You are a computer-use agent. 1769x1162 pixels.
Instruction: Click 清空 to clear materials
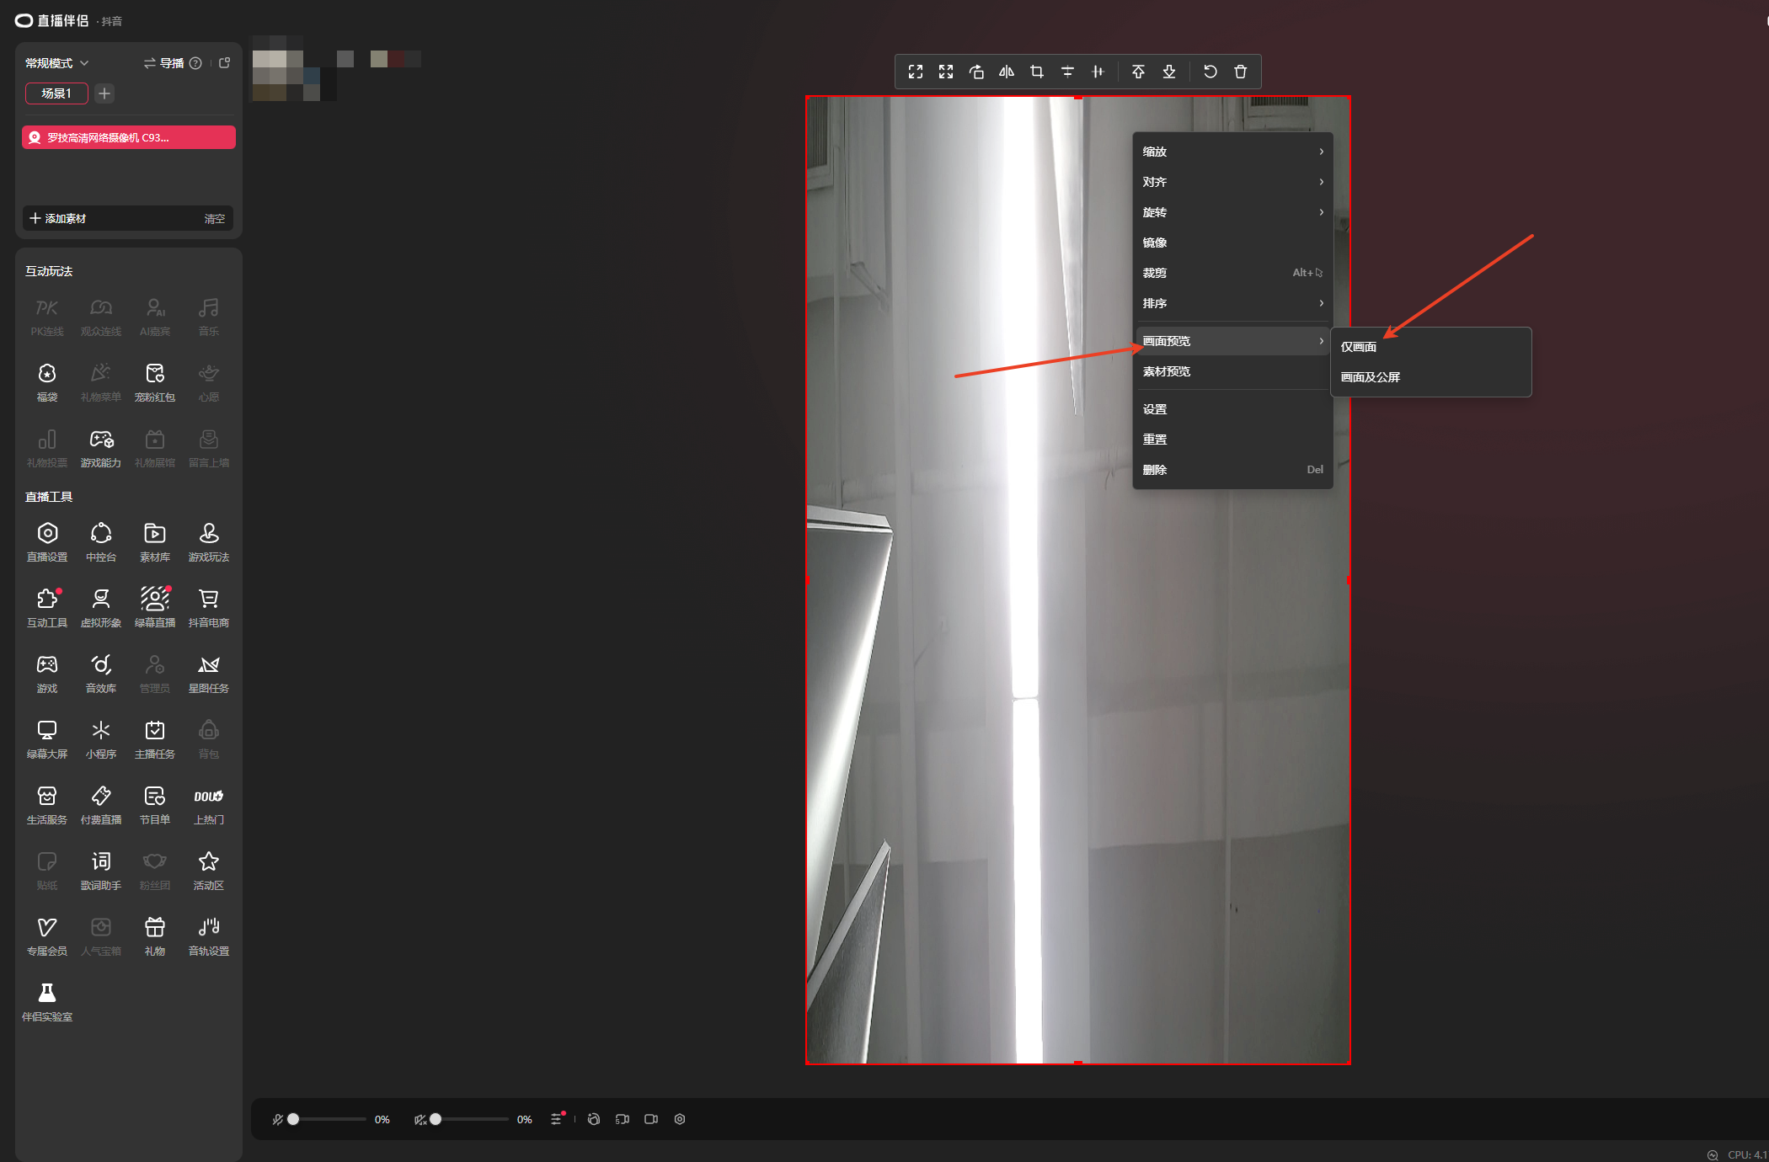pos(214,218)
